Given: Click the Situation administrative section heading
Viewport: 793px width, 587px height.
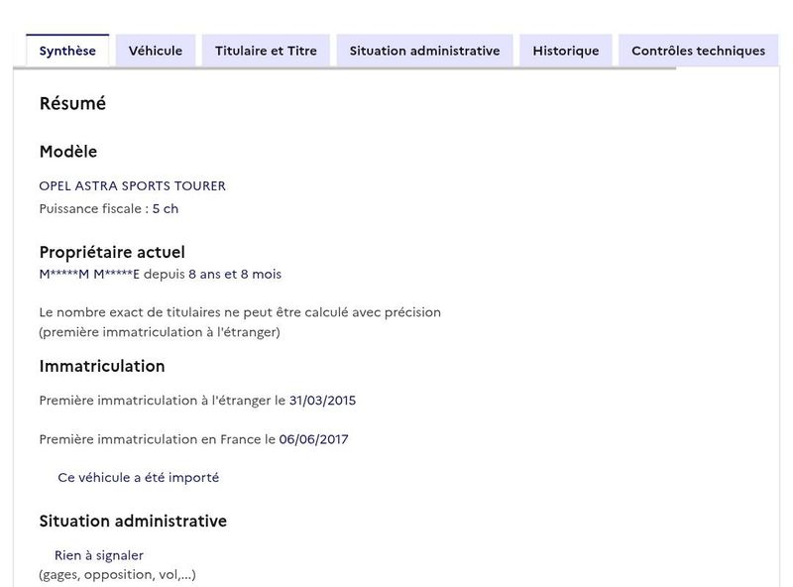Looking at the screenshot, I should coord(133,521).
